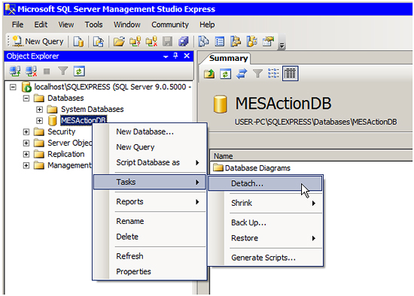414x296 pixels.
Task: Open the File menu
Action: click(x=18, y=25)
